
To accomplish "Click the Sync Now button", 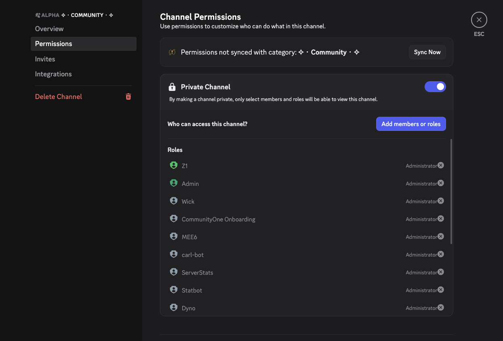I will tap(427, 52).
